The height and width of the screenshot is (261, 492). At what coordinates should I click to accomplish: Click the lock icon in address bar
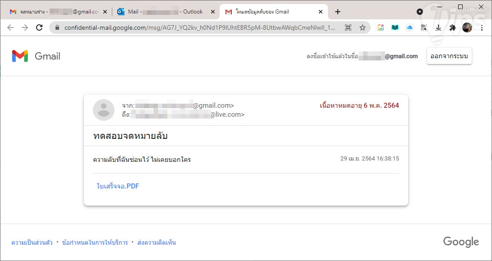[57, 27]
